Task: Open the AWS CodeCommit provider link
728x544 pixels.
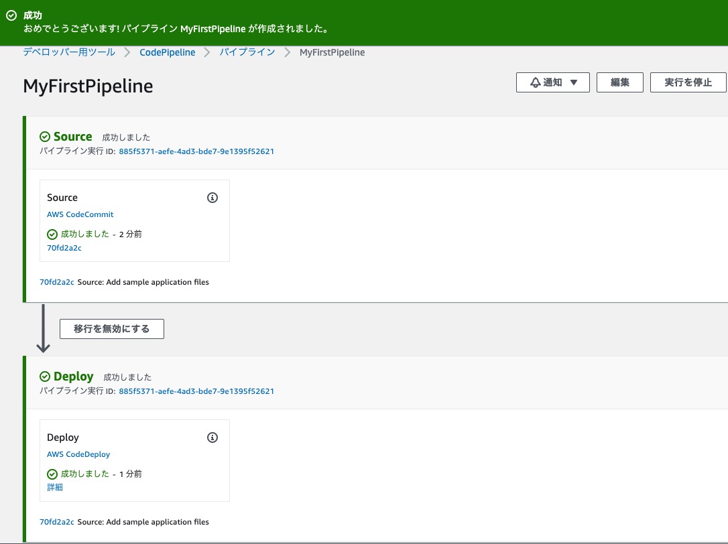Action: coord(80,214)
